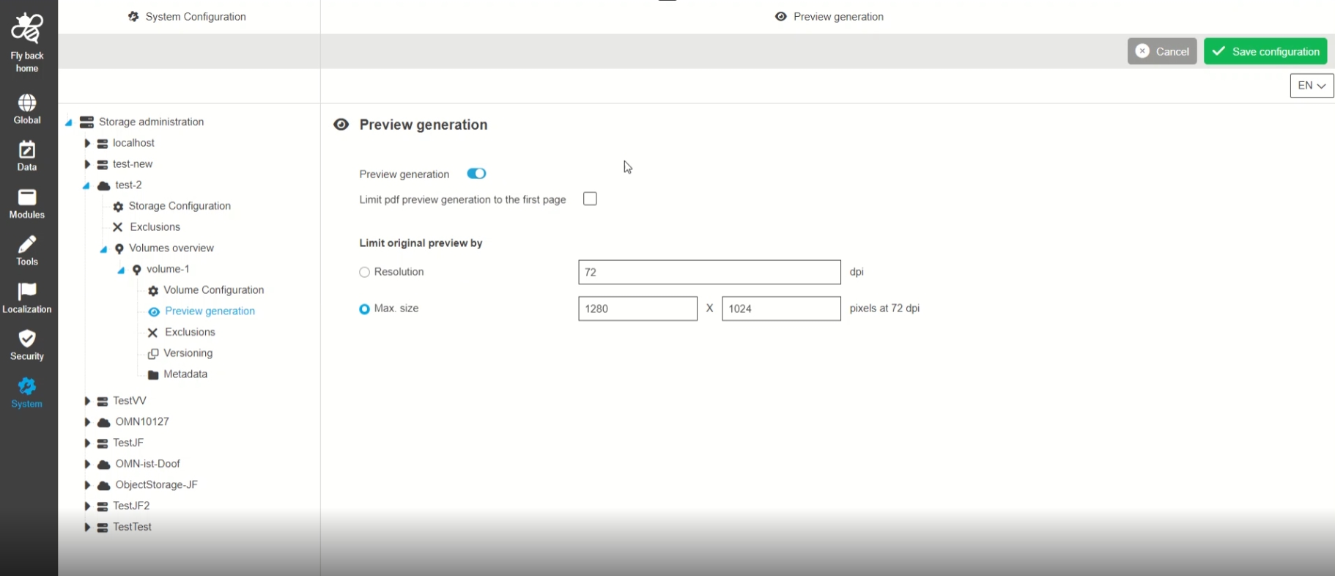Click the Fly back home logo icon
Image resolution: width=1335 pixels, height=576 pixels.
point(27,29)
